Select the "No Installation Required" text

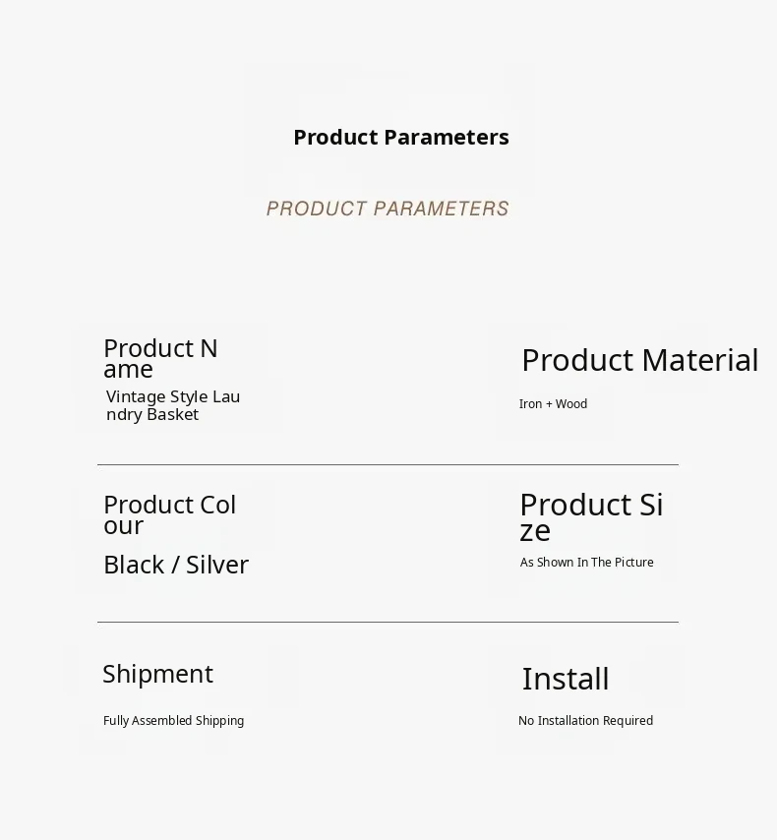point(585,721)
